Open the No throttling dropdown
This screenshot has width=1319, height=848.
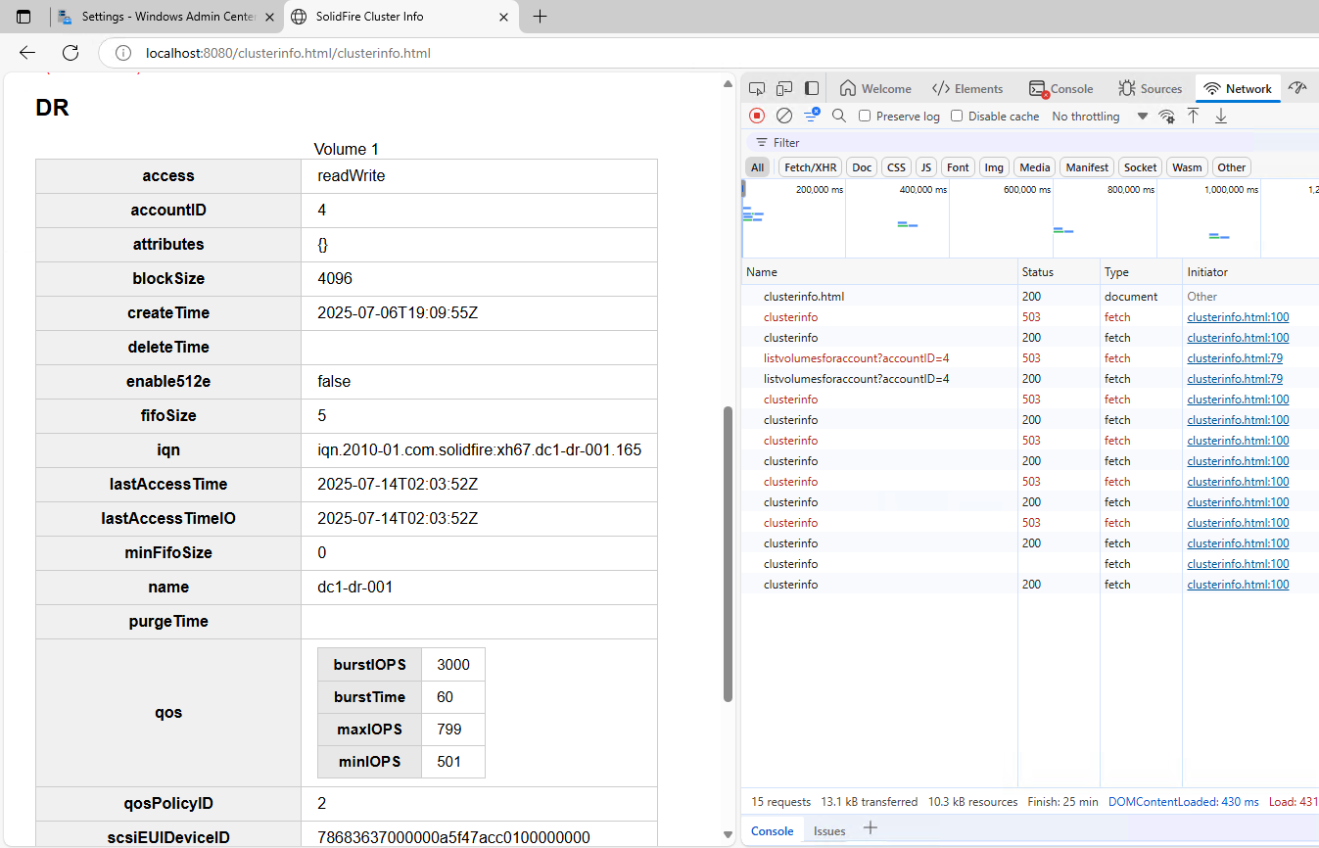(1099, 116)
